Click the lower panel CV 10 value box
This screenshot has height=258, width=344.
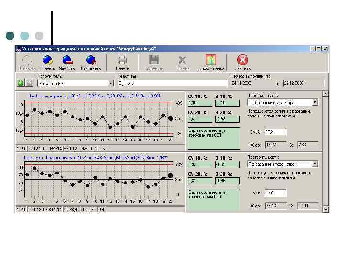(200, 164)
